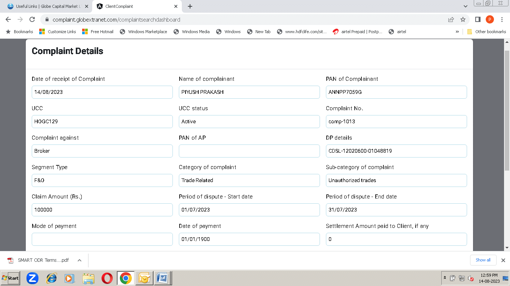This screenshot has height=286, width=510.
Task: Launch Opera browser from the taskbar
Action: click(x=107, y=278)
